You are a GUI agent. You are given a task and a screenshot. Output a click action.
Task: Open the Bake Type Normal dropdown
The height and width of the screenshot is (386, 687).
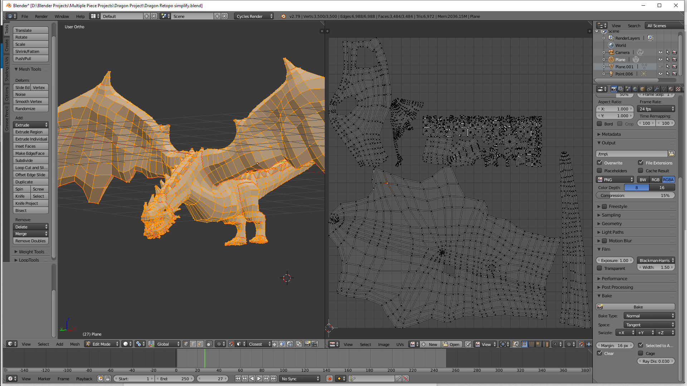coord(649,316)
